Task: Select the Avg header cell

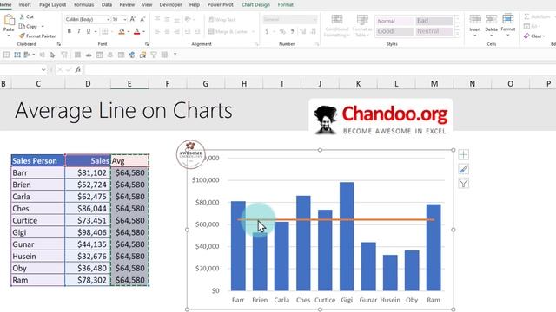Action: click(129, 161)
